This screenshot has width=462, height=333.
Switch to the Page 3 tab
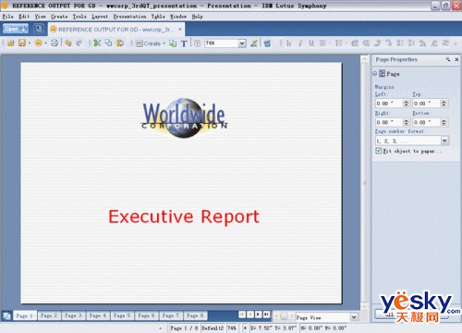tap(73, 315)
